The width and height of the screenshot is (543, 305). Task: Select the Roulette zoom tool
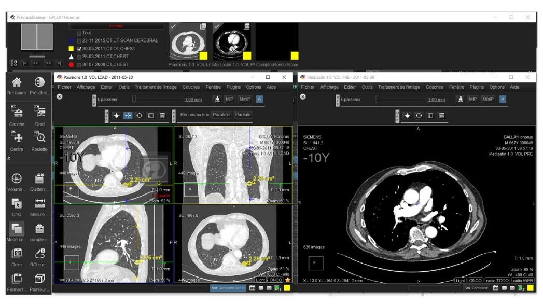point(39,138)
